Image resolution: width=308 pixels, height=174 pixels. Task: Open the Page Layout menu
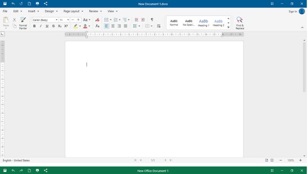pos(73,11)
